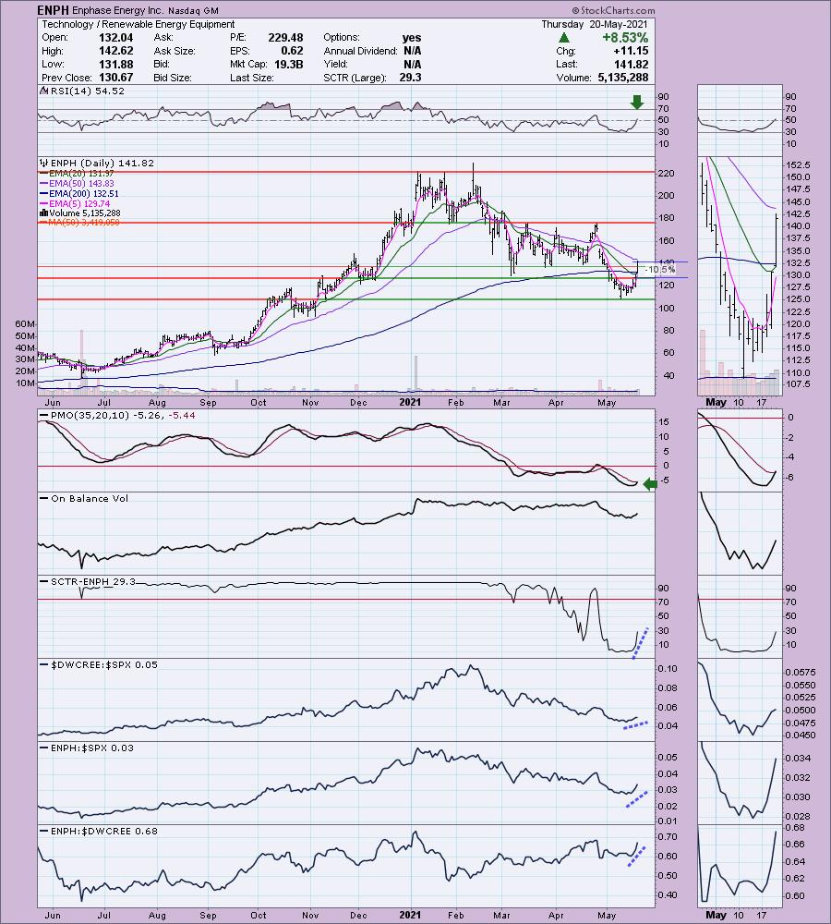This screenshot has width=831, height=924.
Task: Click the 60M volume axis label
Action: (25, 324)
